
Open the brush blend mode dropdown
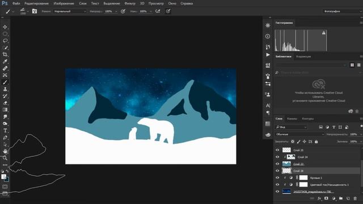[70, 11]
